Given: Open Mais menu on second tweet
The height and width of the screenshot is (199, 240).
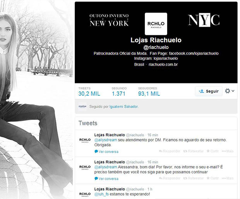Looking at the screenshot, I should pyautogui.click(x=228, y=178).
